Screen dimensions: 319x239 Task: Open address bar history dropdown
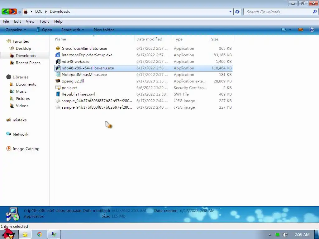coord(230,12)
